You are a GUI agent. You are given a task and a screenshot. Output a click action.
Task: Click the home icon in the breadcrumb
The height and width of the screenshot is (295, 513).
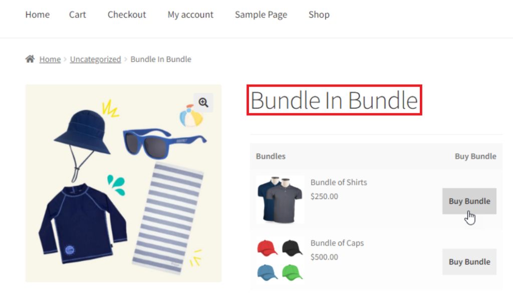(x=30, y=59)
